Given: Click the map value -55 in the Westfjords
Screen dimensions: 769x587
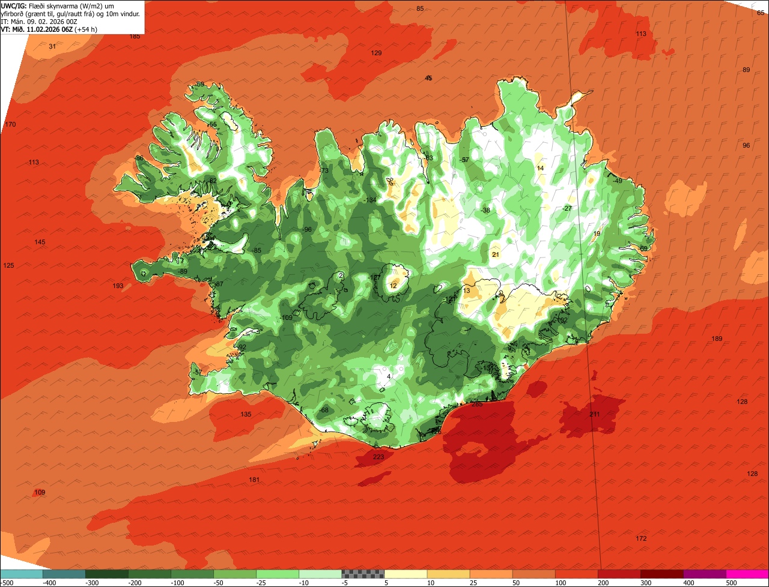Looking at the screenshot, I should 211,125.
